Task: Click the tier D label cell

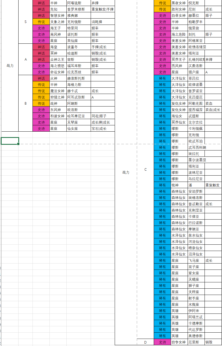Action: (x=146, y=342)
